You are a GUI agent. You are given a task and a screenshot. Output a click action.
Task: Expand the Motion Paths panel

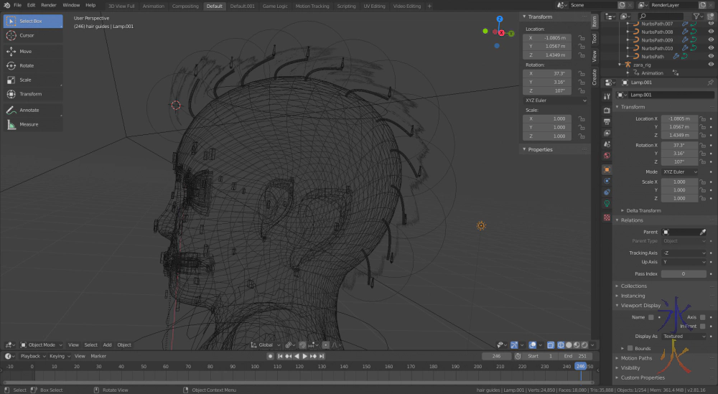point(636,358)
